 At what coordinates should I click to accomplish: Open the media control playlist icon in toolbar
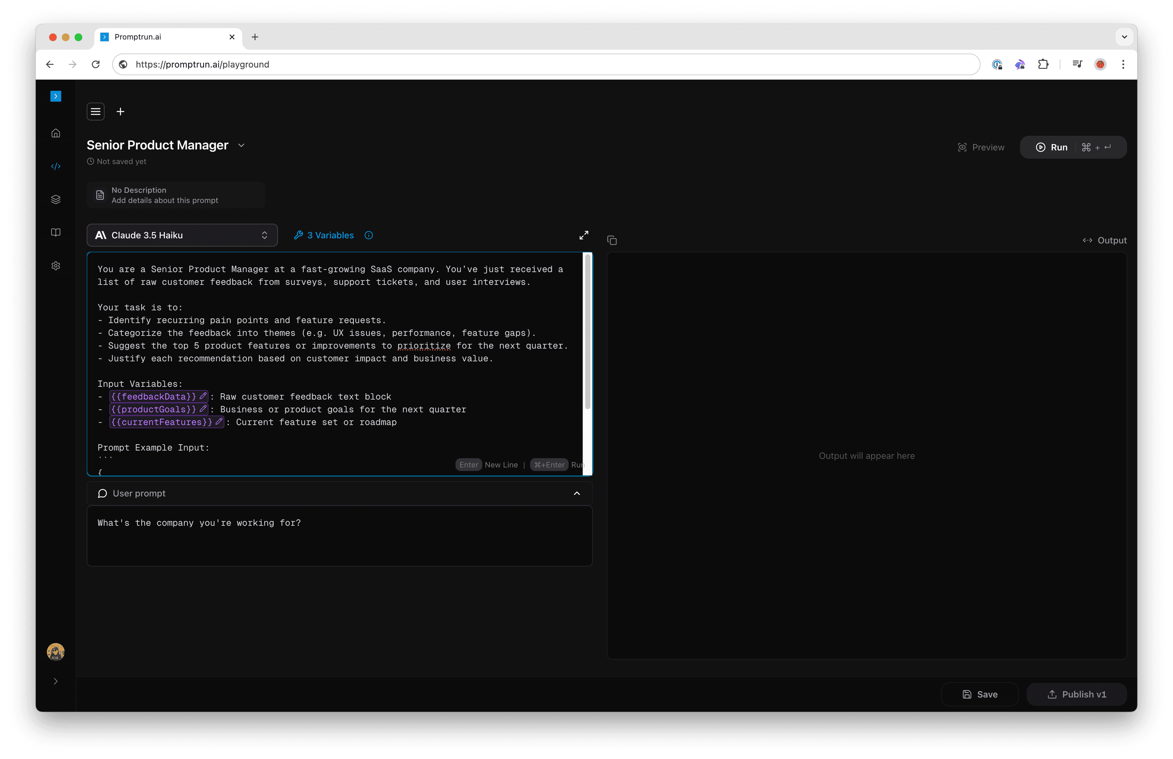tap(1077, 64)
